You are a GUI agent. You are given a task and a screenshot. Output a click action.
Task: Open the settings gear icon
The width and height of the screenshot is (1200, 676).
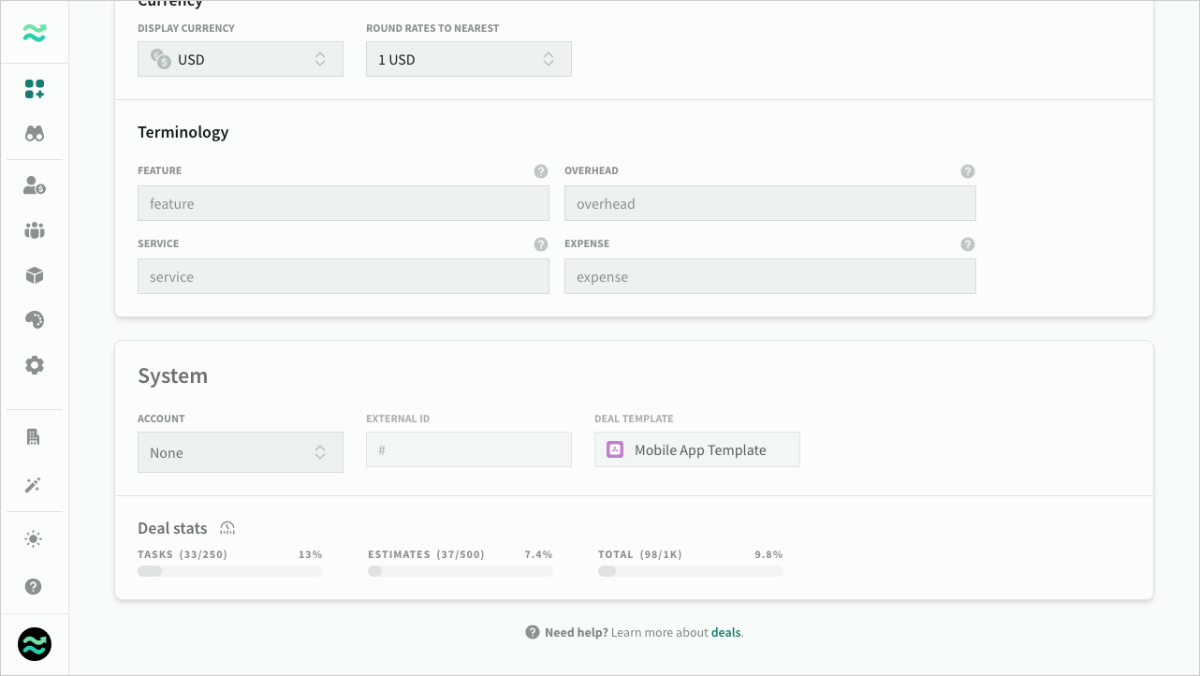(35, 365)
